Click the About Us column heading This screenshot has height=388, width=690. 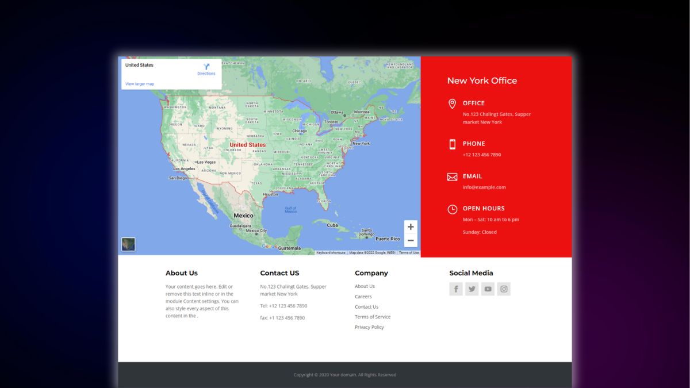click(x=182, y=273)
